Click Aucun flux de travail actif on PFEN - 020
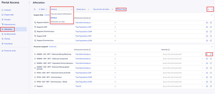This screenshot has height=94, width=215. pos(172,73)
